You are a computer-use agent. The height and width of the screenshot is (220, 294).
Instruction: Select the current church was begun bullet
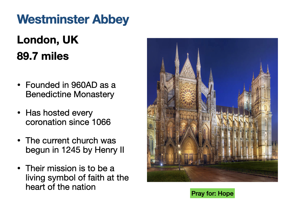75,145
